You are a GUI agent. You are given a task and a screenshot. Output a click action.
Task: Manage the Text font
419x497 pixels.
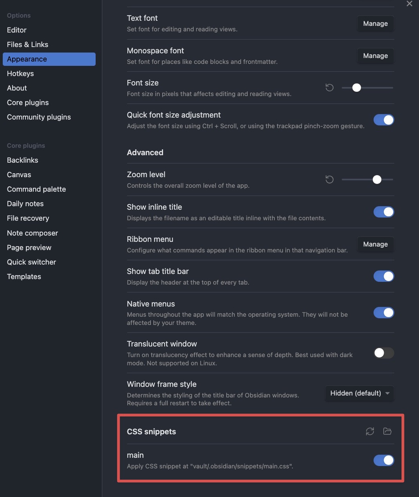pyautogui.click(x=375, y=24)
